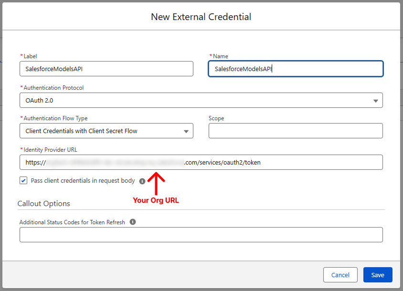Click info icon beside Pass client credentials

(142, 181)
